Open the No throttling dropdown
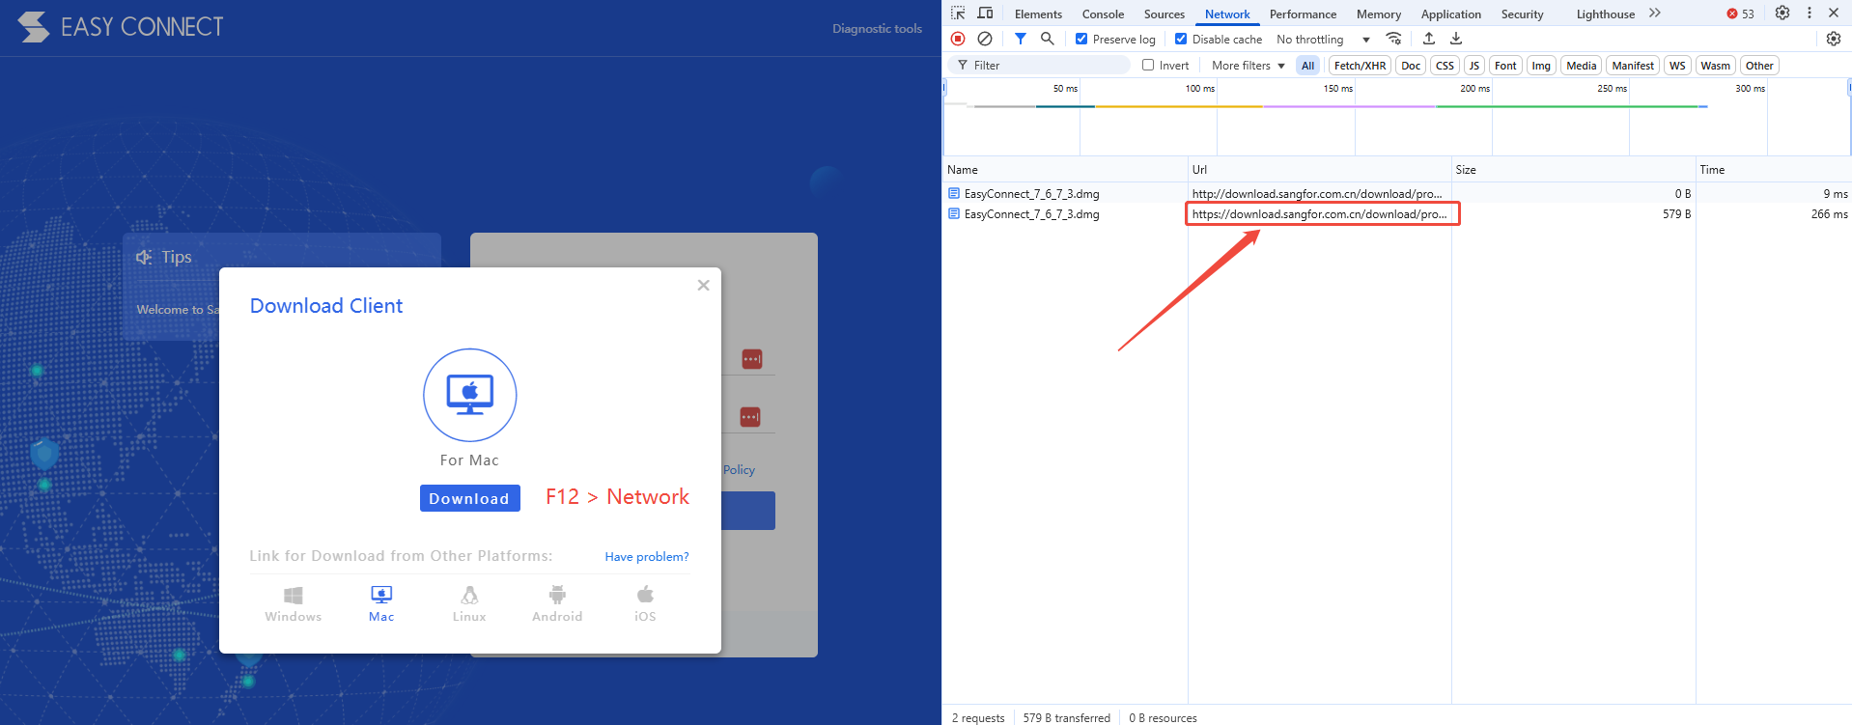This screenshot has height=725, width=1852. coord(1324,40)
